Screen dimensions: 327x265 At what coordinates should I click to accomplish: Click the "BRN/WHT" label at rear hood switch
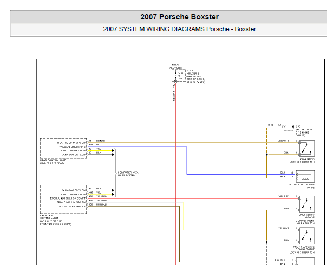[x=283, y=141]
